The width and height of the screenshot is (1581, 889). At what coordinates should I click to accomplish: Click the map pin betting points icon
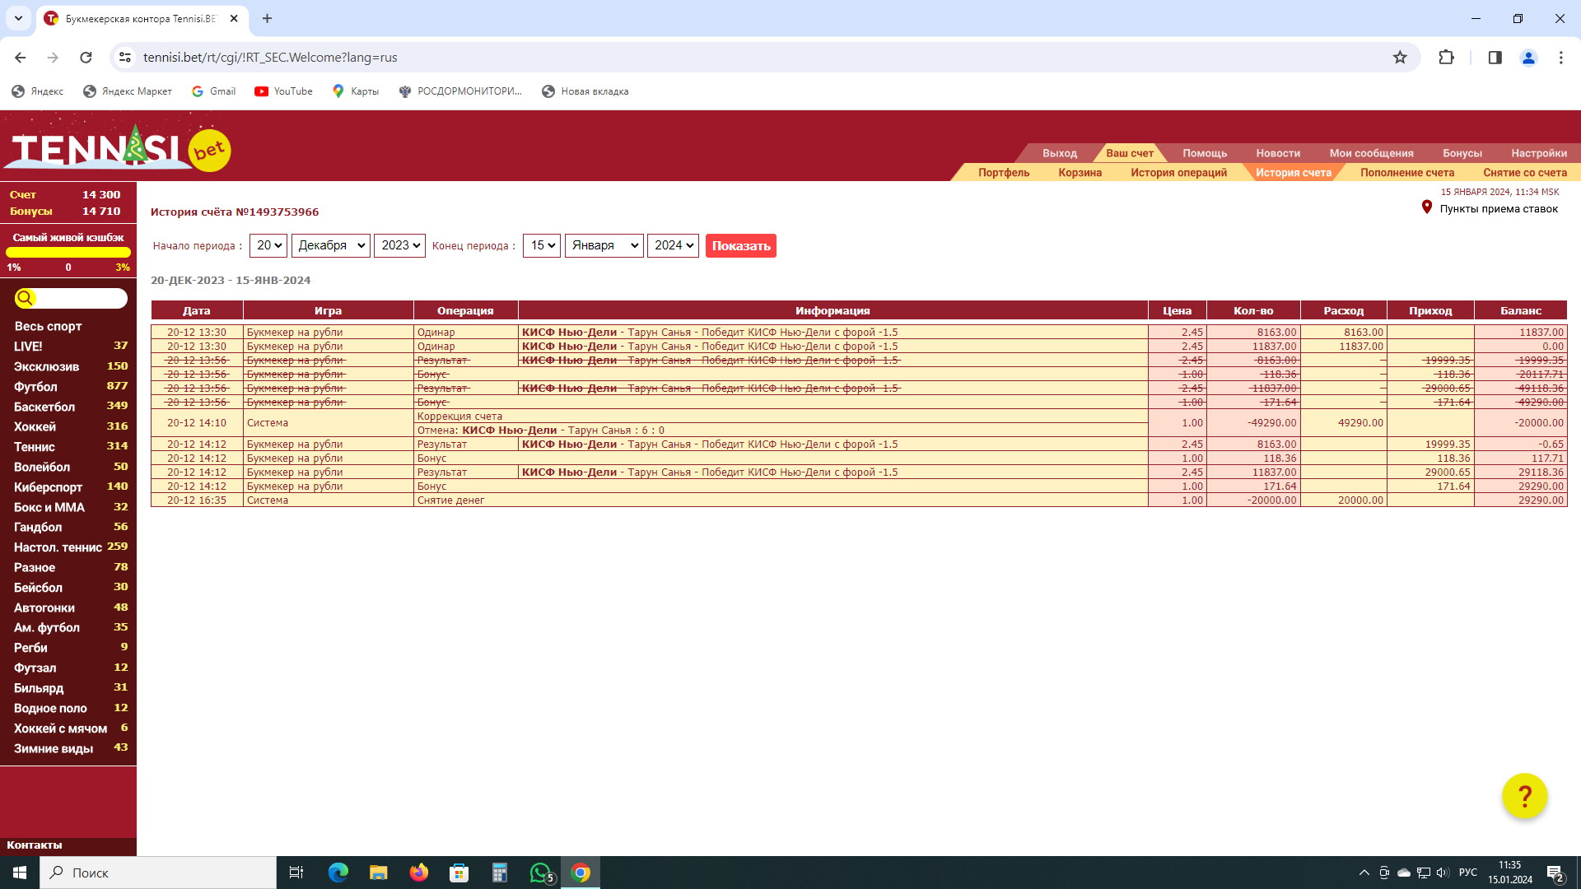(1427, 207)
